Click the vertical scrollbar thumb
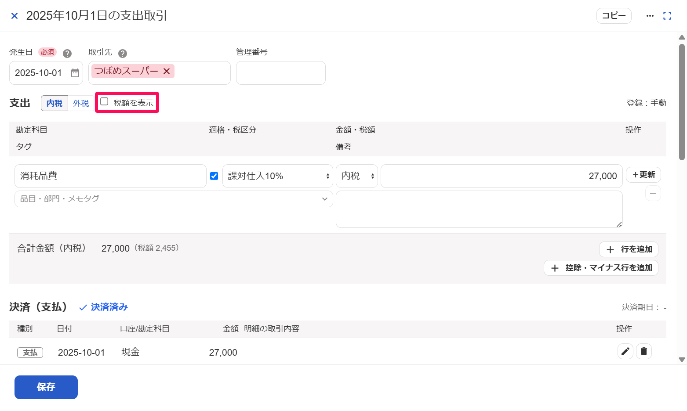This screenshot has height=411, width=687. (682, 102)
